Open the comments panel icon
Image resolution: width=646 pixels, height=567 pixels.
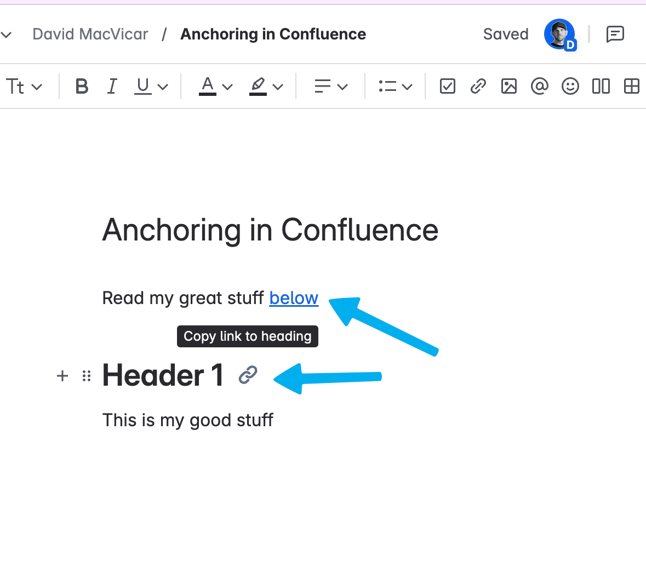coord(615,34)
